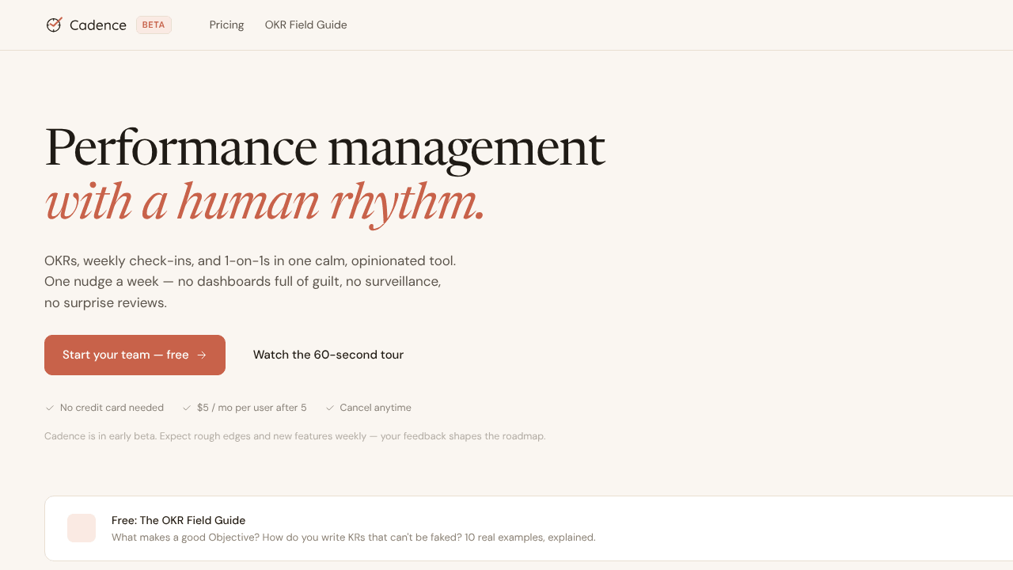Click the Cadence clock logo icon
Image resolution: width=1013 pixels, height=570 pixels.
[x=54, y=25]
